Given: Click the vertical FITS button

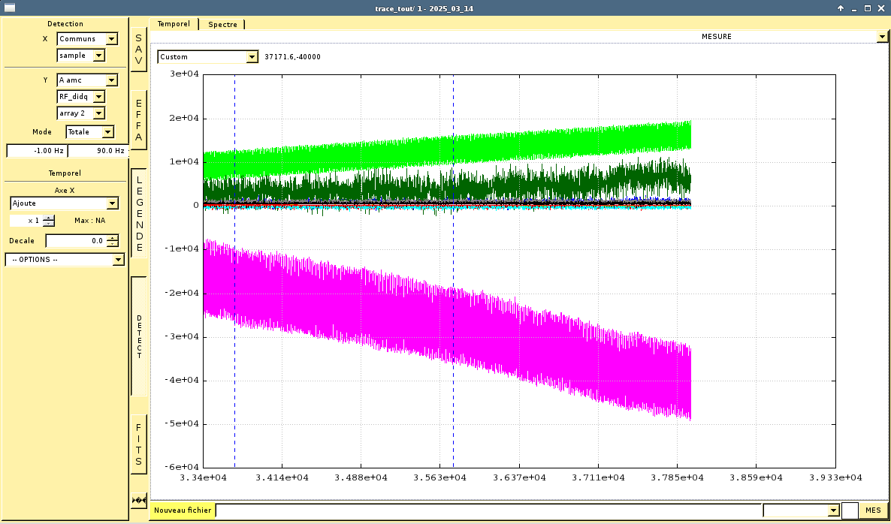Looking at the screenshot, I should click(139, 444).
